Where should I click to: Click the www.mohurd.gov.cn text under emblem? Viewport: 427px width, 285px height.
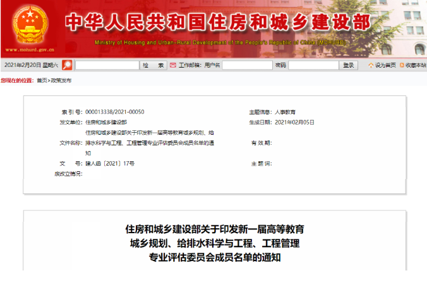pos(30,50)
